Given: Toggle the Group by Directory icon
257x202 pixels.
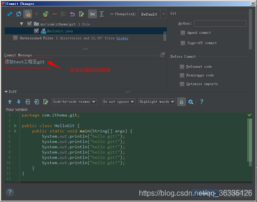Looking at the screenshot, I should 92,14.
